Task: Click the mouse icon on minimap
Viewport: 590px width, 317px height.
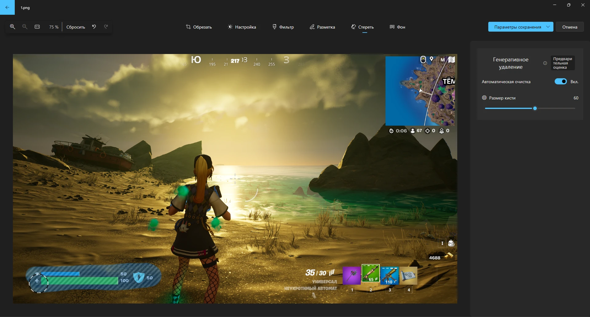Action: 423,60
